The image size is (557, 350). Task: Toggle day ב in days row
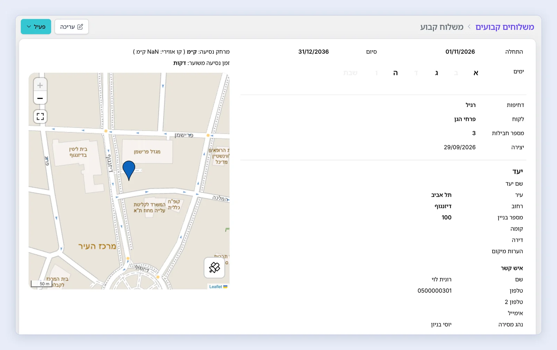point(456,73)
